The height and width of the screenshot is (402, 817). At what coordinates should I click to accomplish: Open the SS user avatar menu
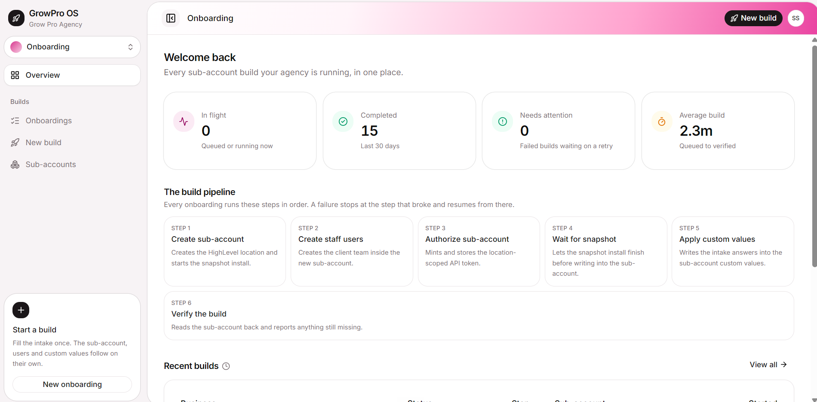click(x=795, y=18)
